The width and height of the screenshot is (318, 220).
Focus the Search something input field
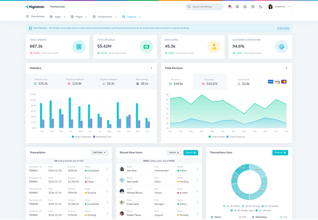coord(205,7)
